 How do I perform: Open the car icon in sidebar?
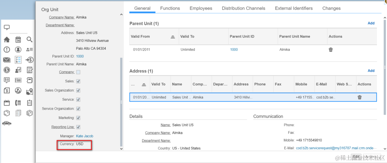click(7, 123)
